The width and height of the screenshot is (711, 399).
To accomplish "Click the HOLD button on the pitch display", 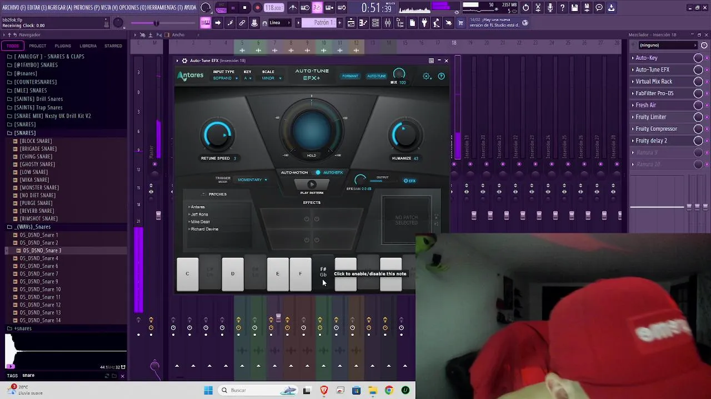I will 312,155.
